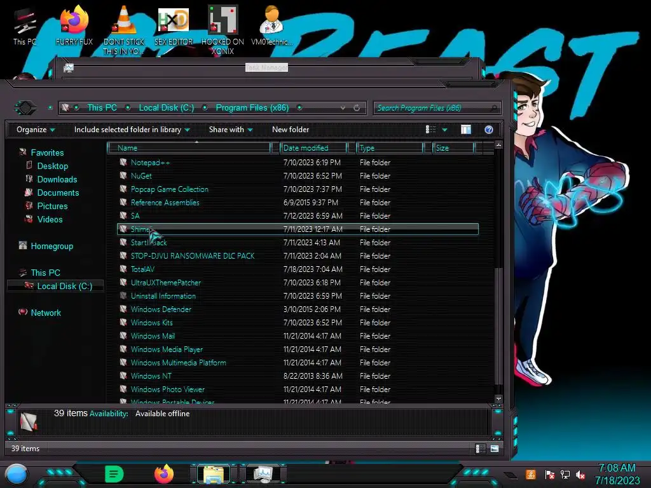Click Program Files (x86) breadcrumb segment
The height and width of the screenshot is (488, 651).
pos(252,108)
